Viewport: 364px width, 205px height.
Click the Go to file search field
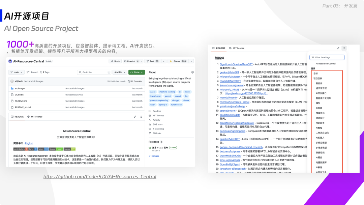click(x=94, y=72)
